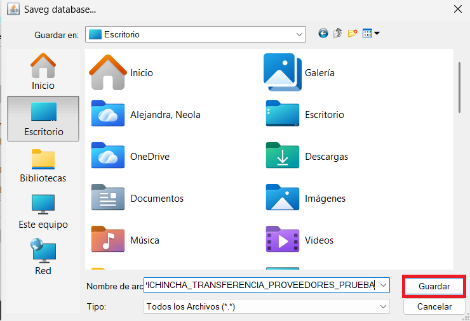Click the 'Galería' label text

point(319,73)
